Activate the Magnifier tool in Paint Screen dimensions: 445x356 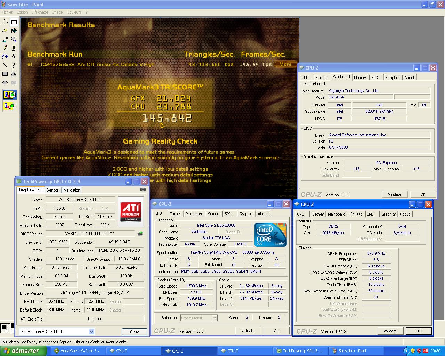pos(14,39)
